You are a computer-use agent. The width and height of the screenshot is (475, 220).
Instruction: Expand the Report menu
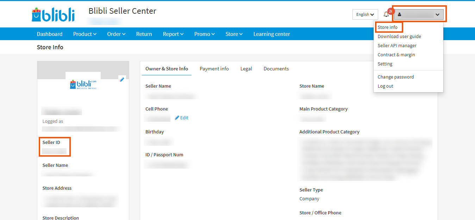(173, 34)
